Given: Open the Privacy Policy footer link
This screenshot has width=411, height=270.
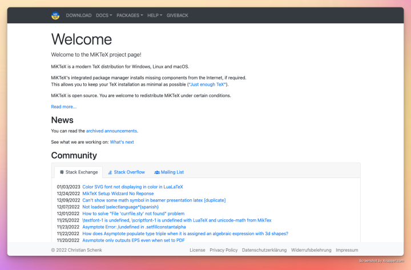Looking at the screenshot, I should (x=224, y=250).
